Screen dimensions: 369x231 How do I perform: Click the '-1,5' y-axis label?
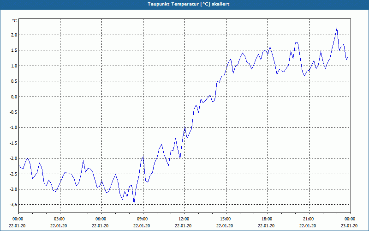(14, 143)
